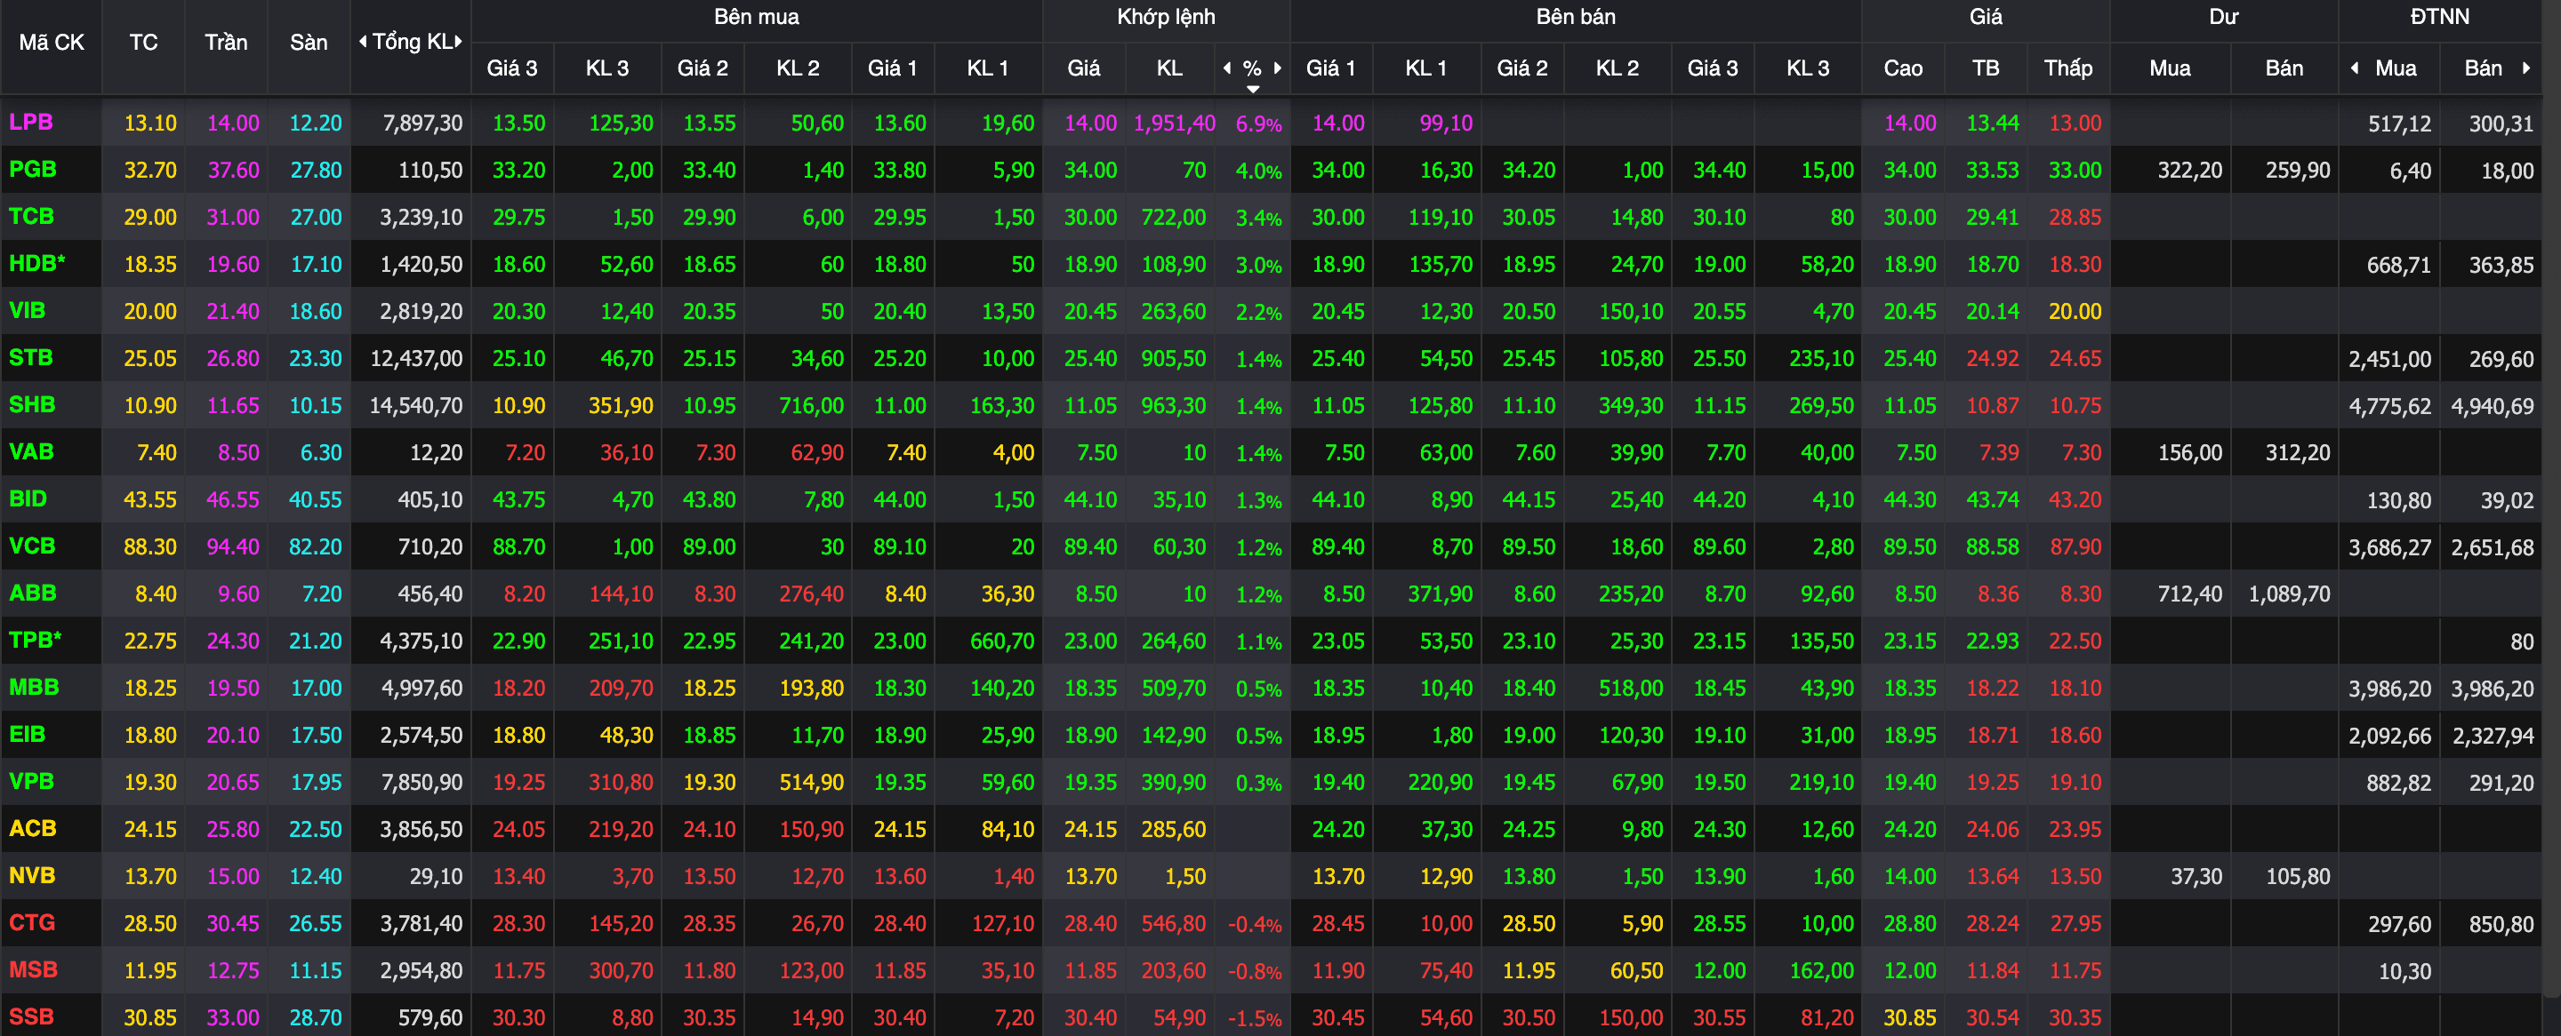This screenshot has height=1036, width=2561.
Task: Click Khớp lệnh group header
Action: (1166, 17)
